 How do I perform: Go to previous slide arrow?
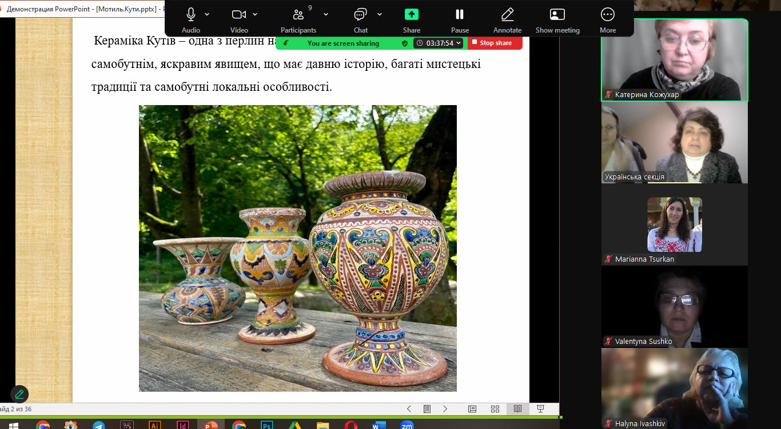coord(409,409)
